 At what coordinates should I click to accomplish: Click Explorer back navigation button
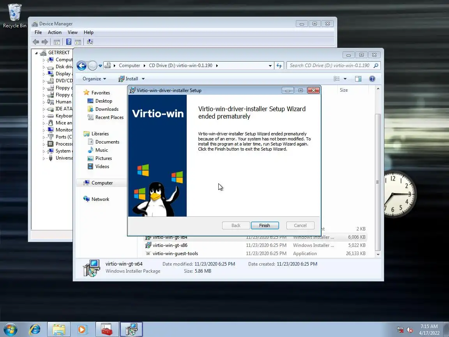(81, 66)
